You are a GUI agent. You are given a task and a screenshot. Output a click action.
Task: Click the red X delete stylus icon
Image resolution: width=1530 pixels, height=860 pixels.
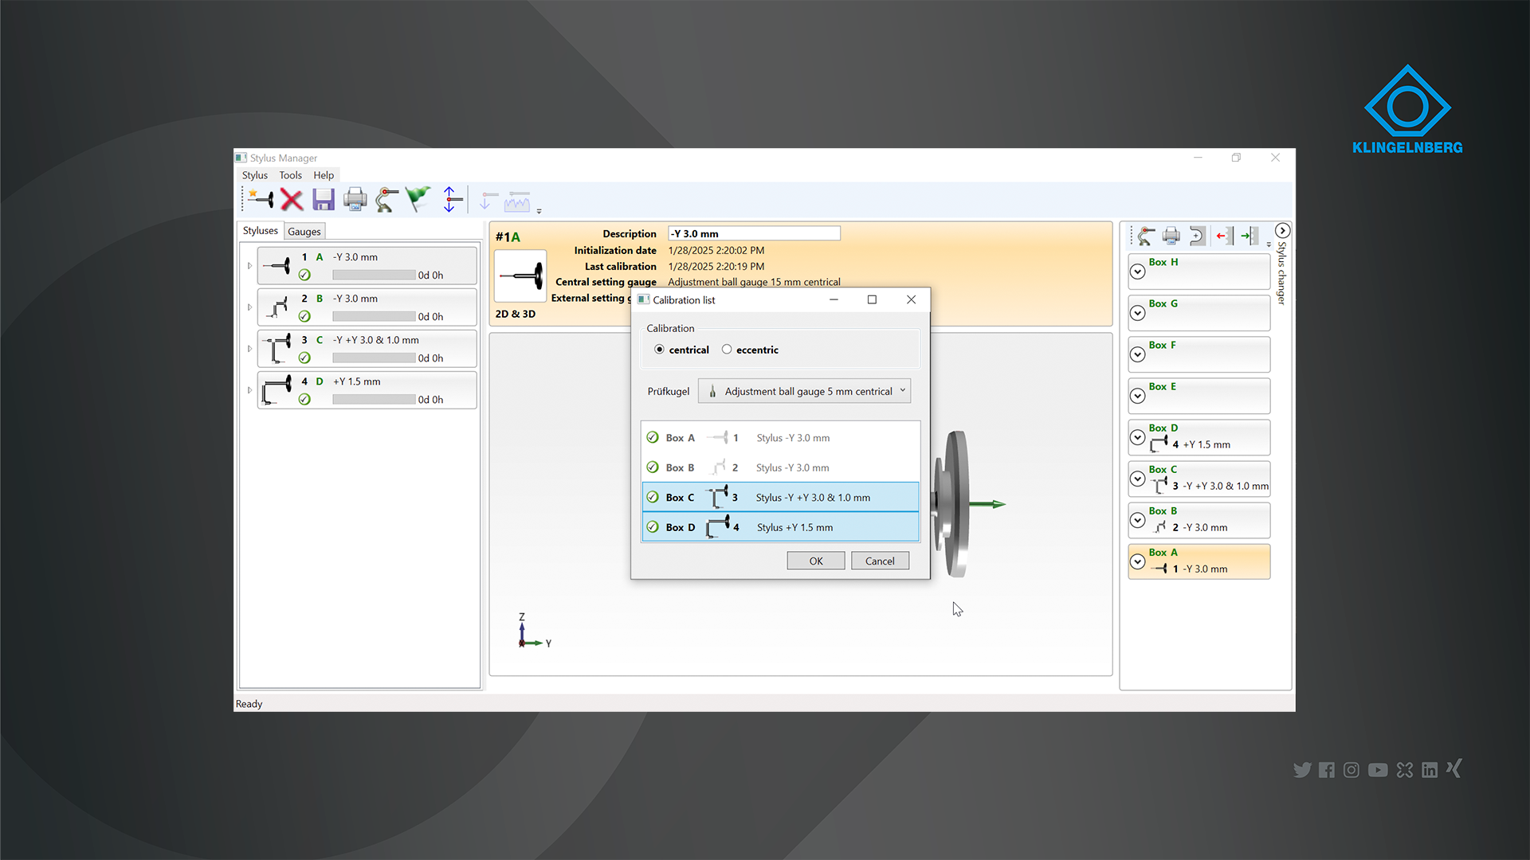[292, 199]
